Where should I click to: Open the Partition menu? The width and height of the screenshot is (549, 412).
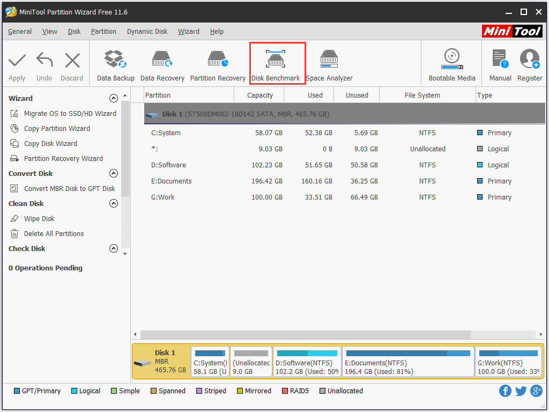click(x=103, y=32)
